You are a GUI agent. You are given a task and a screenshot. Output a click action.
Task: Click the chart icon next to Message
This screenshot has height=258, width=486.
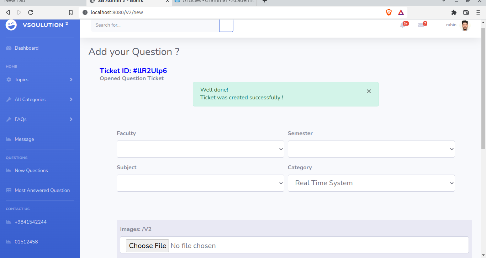pos(8,139)
